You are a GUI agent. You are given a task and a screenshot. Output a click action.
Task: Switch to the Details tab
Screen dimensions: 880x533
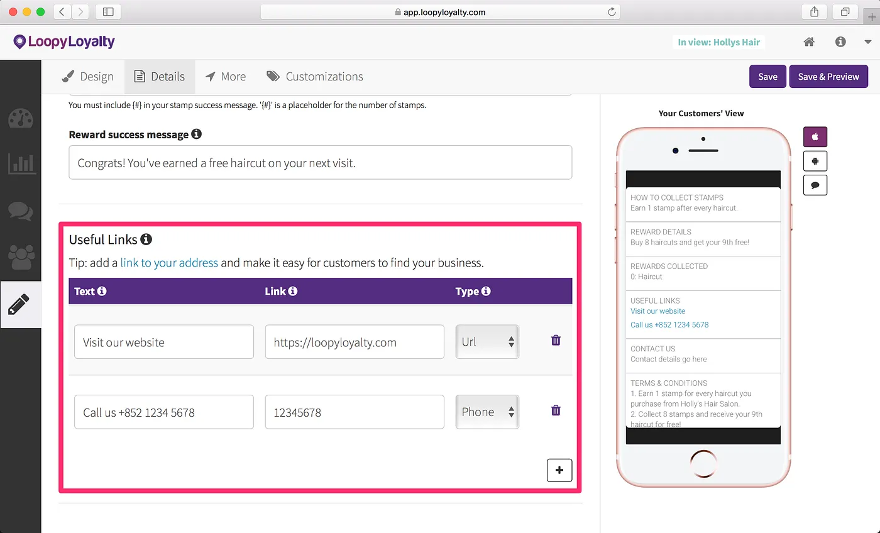[x=160, y=77]
